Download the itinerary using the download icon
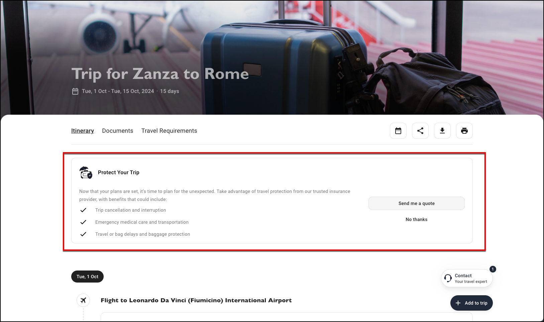 [442, 131]
